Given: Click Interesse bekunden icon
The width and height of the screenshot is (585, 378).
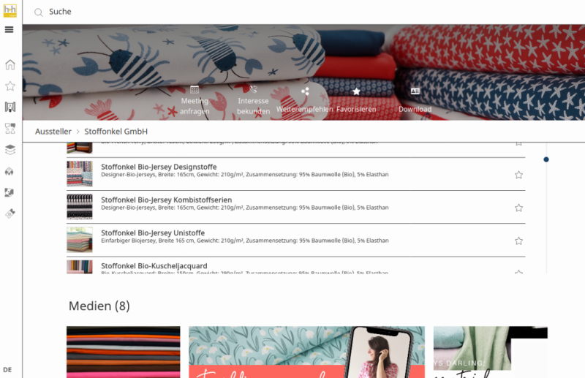Looking at the screenshot, I should (253, 89).
